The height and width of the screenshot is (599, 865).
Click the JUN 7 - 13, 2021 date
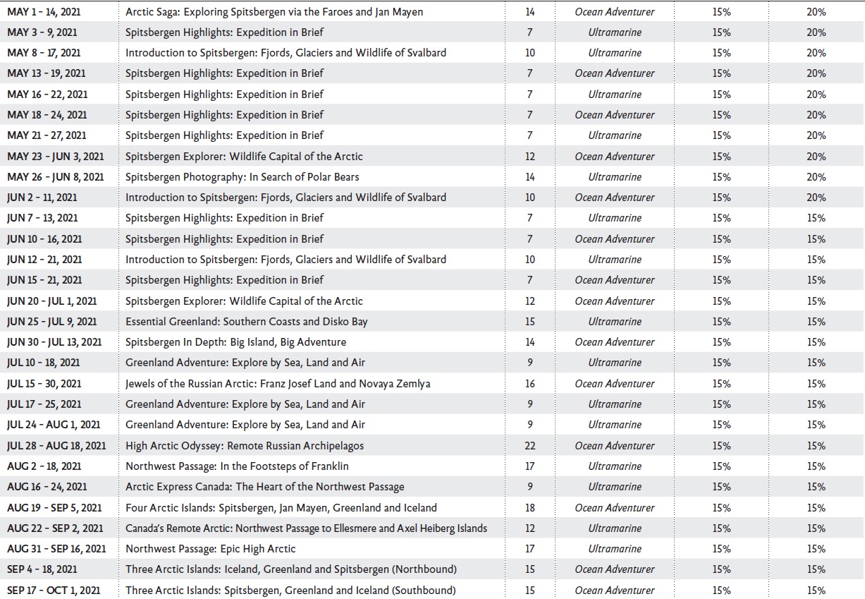pyautogui.click(x=42, y=218)
